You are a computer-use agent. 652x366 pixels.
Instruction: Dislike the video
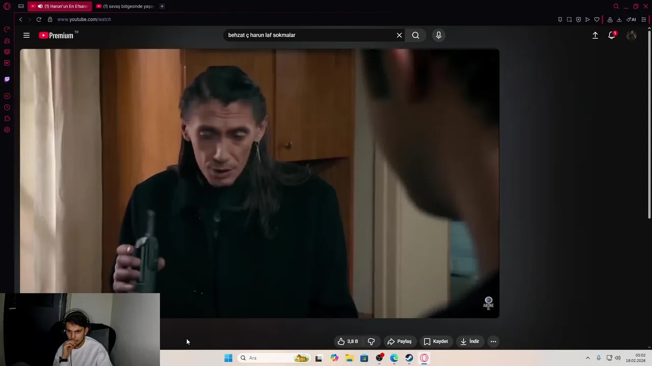coord(371,342)
